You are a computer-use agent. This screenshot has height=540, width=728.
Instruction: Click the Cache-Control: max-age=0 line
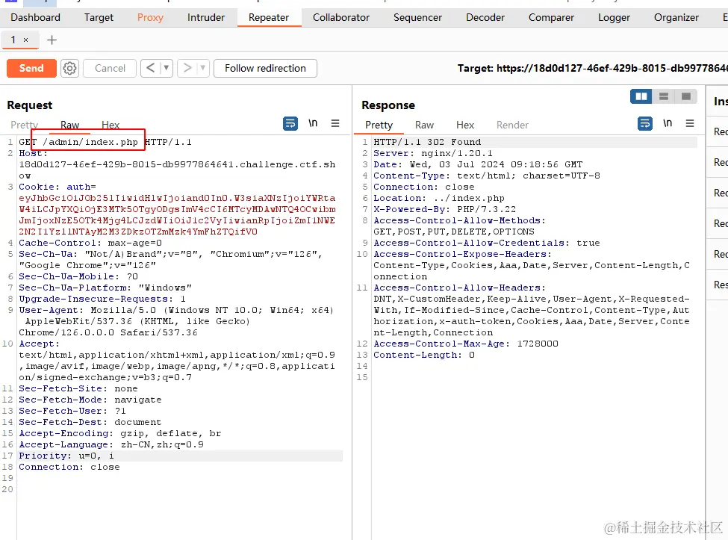coord(90,243)
